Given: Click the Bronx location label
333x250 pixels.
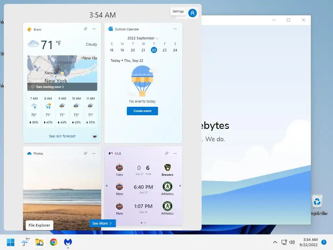Looking at the screenshot, I should pos(38,30).
